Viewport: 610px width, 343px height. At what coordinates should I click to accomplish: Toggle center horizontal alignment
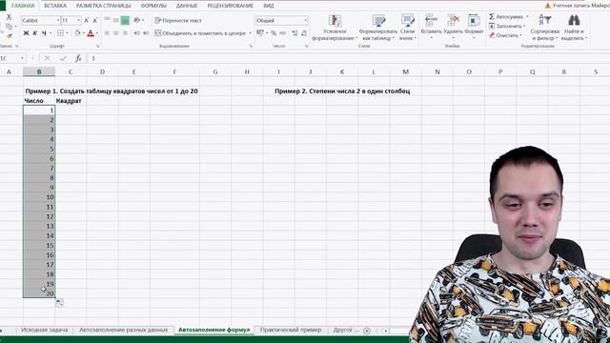coord(116,33)
